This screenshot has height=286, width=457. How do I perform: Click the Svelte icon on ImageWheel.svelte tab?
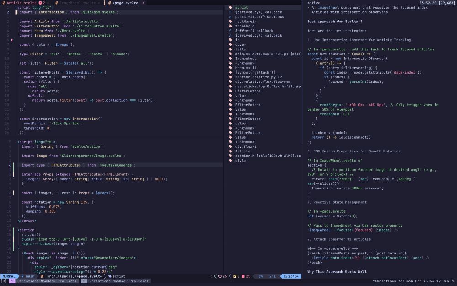point(57,3)
